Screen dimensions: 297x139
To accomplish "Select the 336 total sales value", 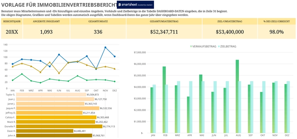I will click(x=98, y=32).
